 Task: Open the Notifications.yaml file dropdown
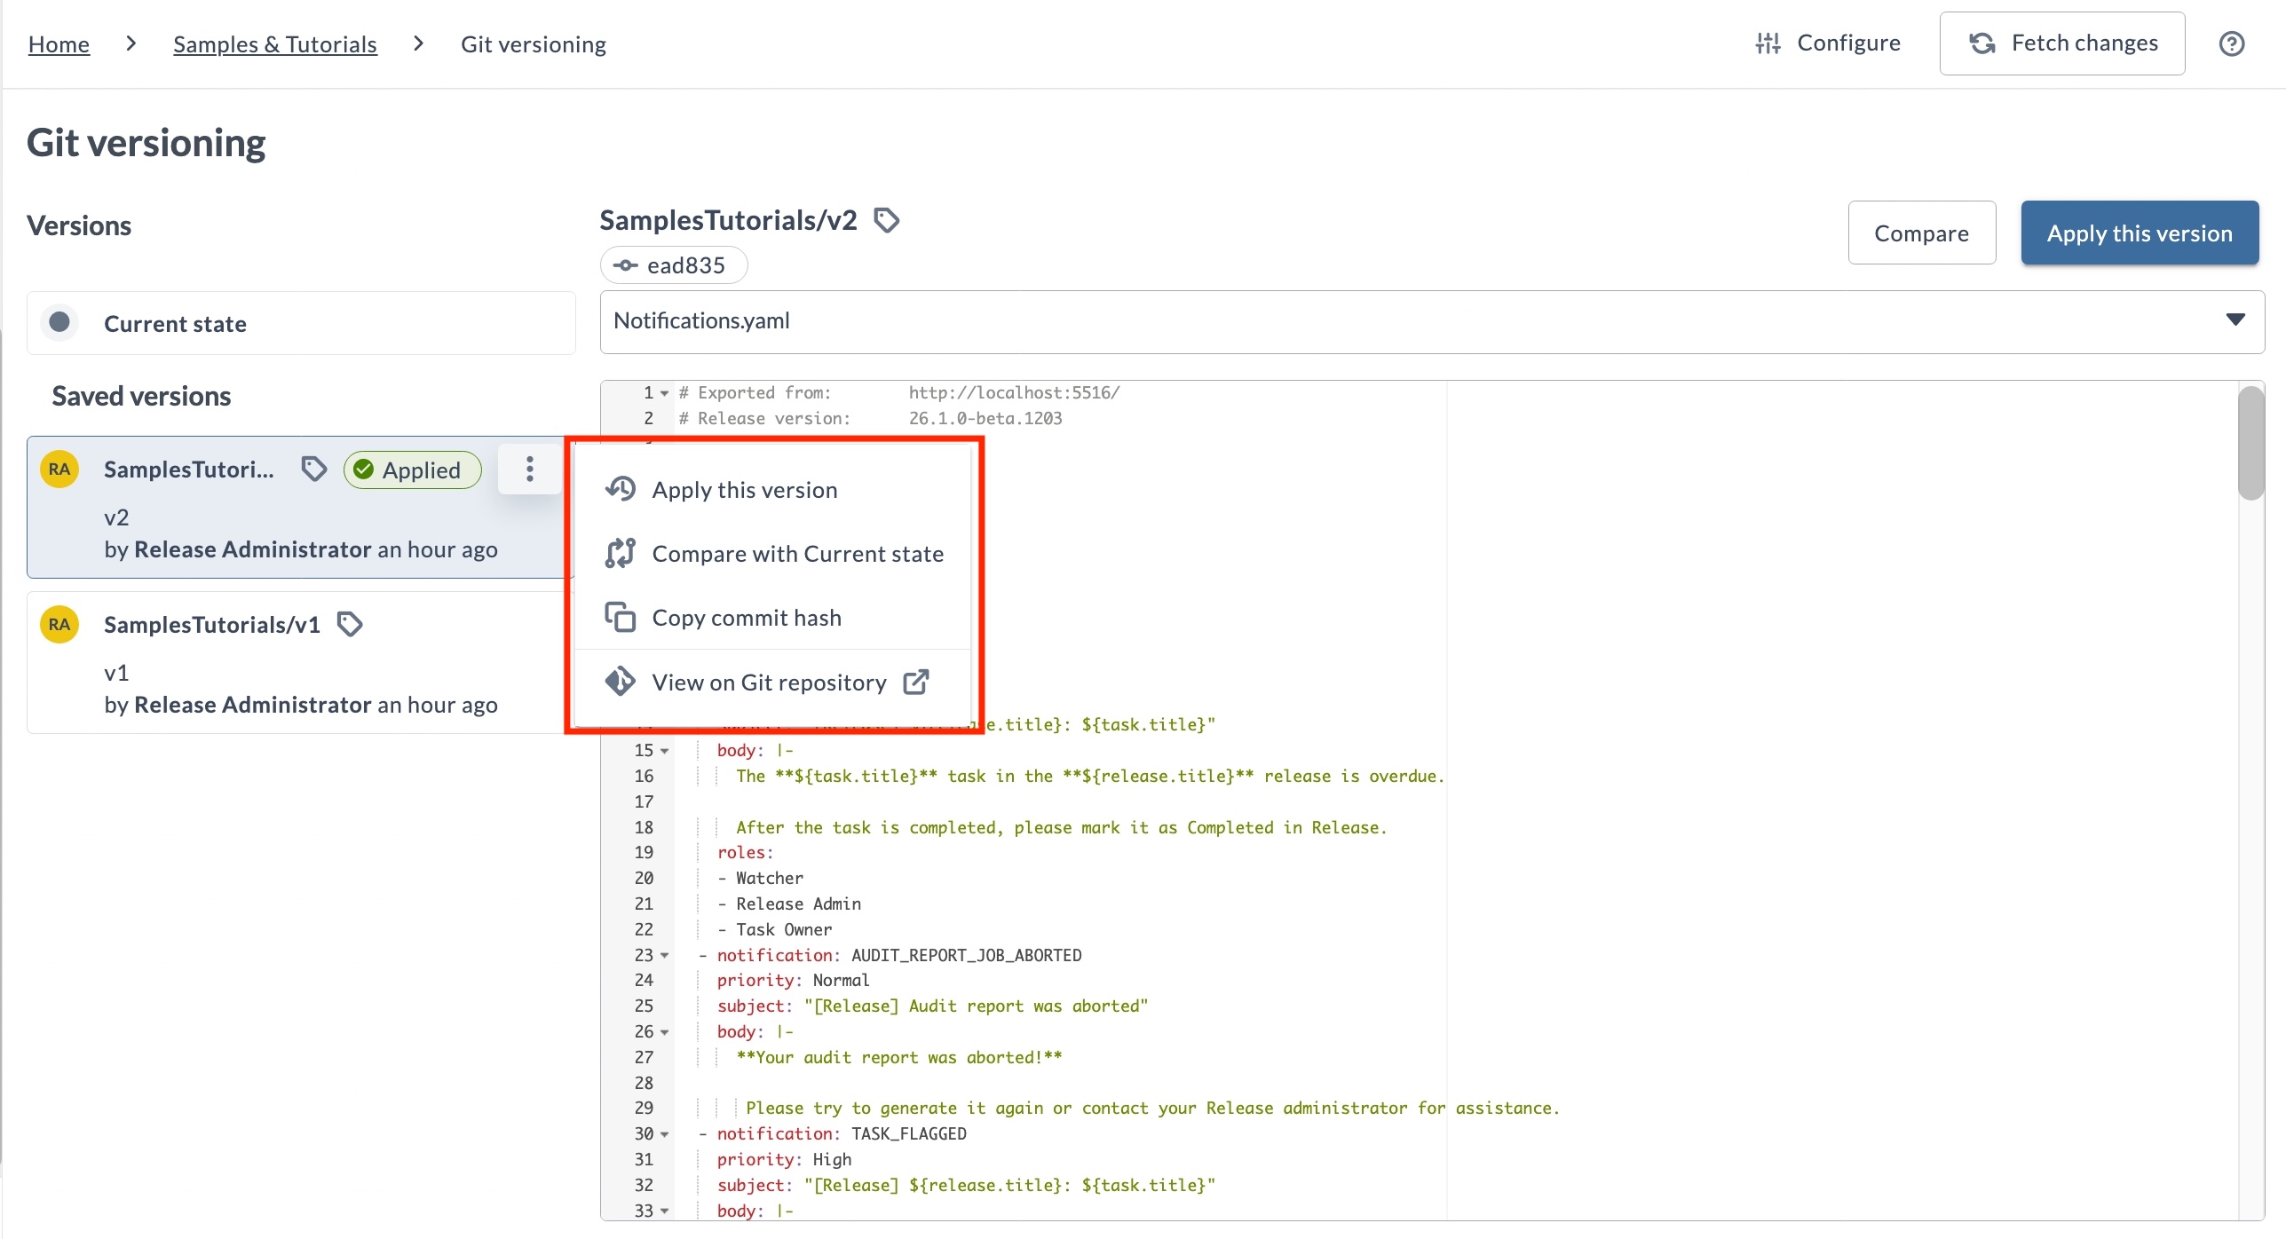coord(2235,320)
